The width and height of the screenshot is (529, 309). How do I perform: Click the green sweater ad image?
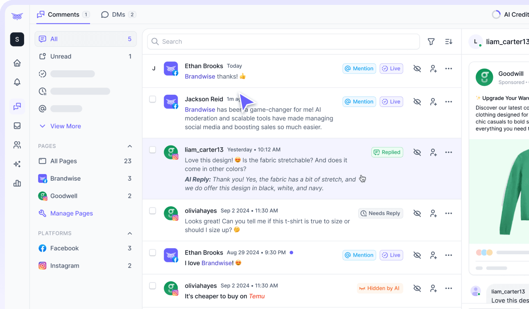[x=512, y=192]
